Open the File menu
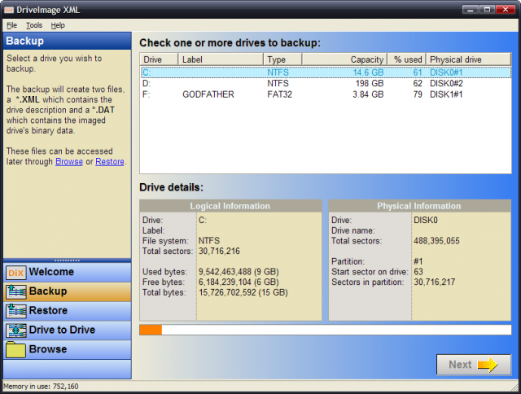The height and width of the screenshot is (394, 521). click(11, 25)
